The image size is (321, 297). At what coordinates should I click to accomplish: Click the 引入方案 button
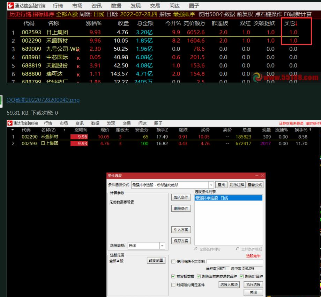[x=181, y=230]
